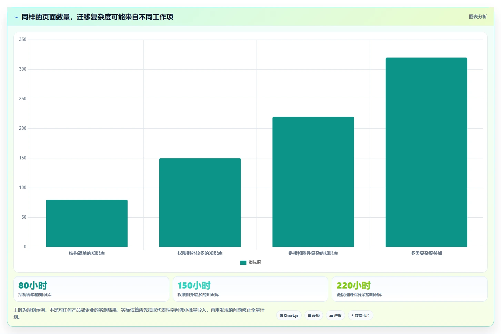Click the small icon before the slide title
This screenshot has width=501, height=334.
16,17
